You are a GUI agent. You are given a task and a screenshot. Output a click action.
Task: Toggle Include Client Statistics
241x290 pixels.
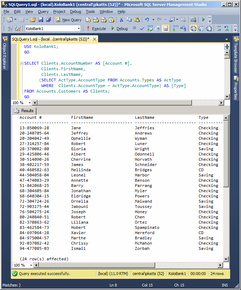coord(183,28)
